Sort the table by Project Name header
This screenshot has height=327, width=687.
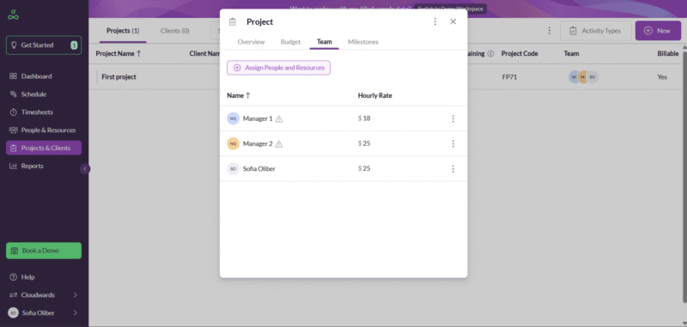click(x=119, y=53)
